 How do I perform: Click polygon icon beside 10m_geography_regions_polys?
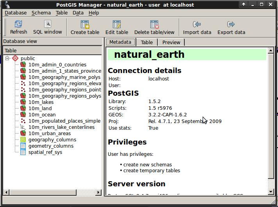(23, 96)
